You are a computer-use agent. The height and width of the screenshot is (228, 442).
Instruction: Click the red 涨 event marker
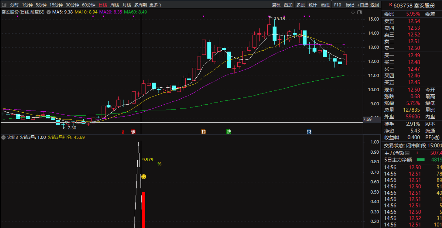point(133,132)
